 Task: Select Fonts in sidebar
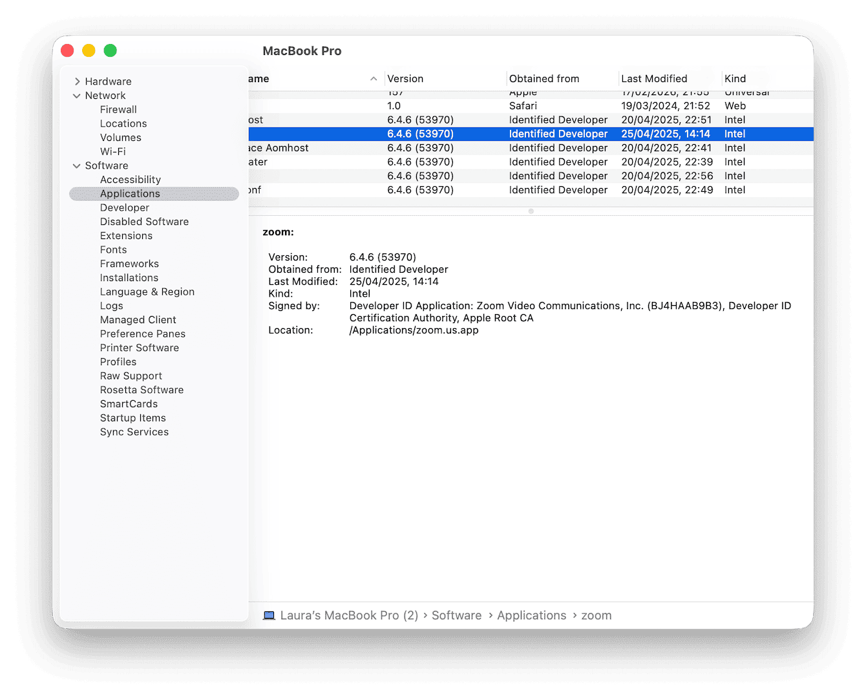coord(114,250)
